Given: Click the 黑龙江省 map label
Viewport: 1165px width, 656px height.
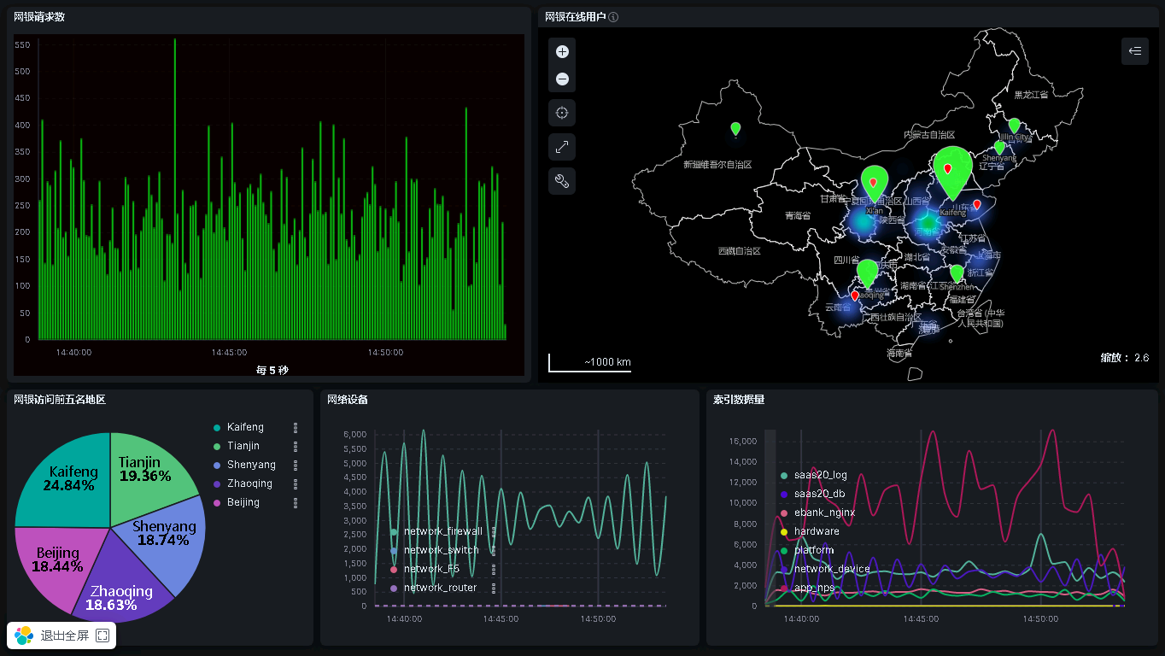Looking at the screenshot, I should point(1031,95).
